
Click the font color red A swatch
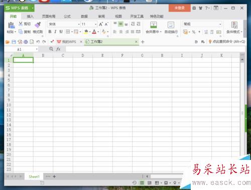click(94, 32)
